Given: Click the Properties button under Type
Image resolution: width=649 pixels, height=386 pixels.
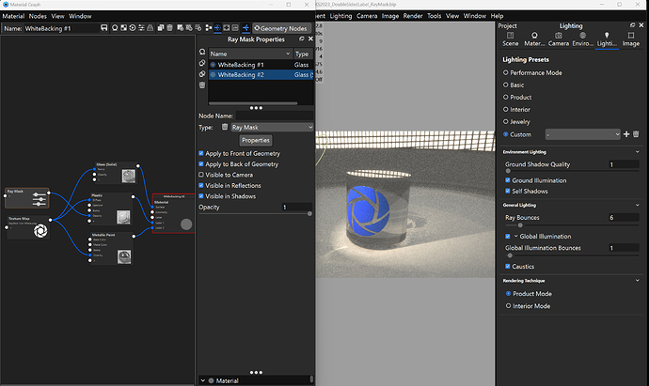Looking at the screenshot, I should pyautogui.click(x=256, y=140).
